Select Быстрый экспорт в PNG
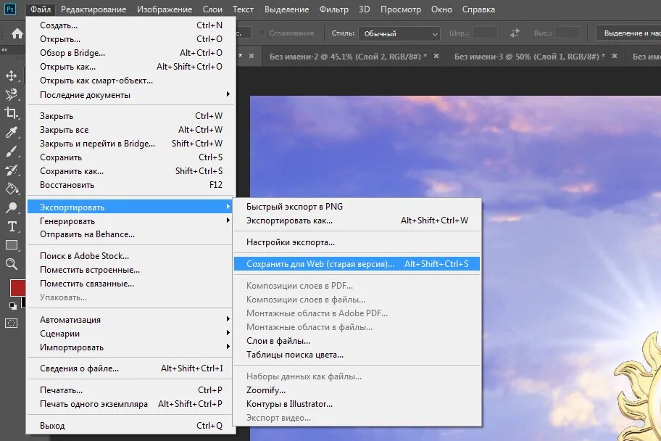Screen dimensions: 661x441 tap(357, 207)
